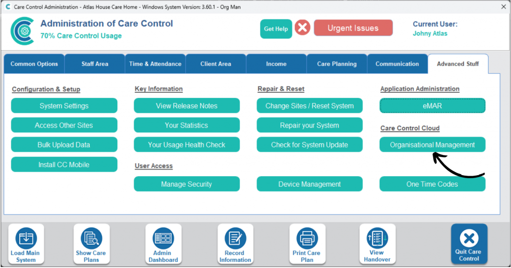
Task: Open One Time Codes
Action: coord(433,184)
